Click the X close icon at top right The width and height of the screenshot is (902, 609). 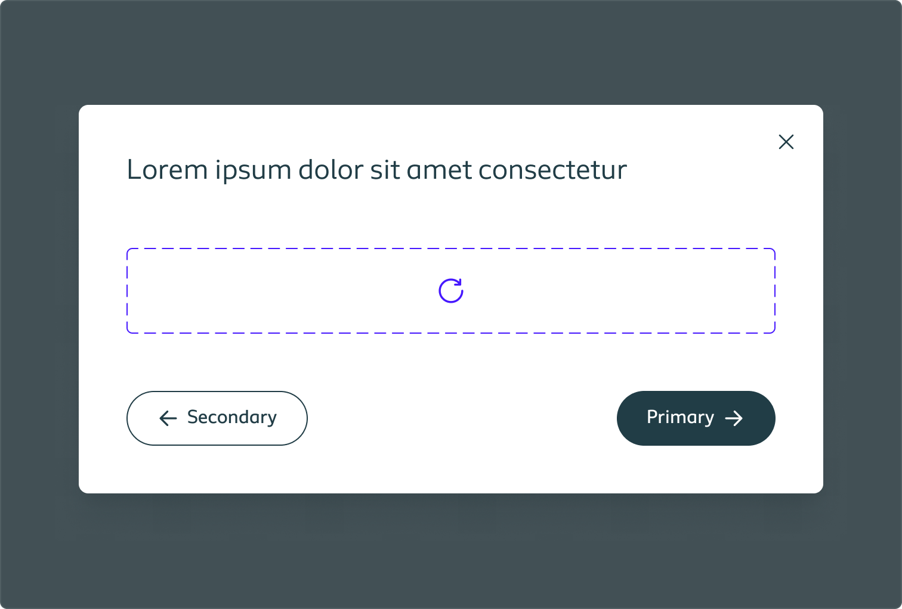[x=786, y=142]
